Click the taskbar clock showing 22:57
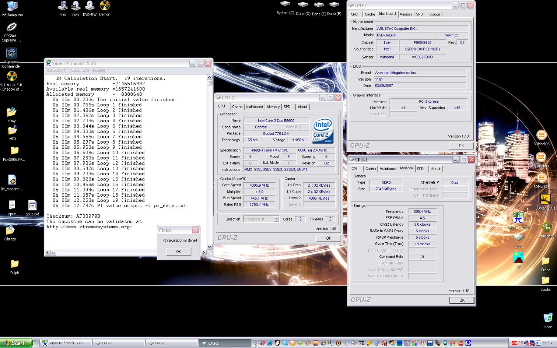 [547, 343]
